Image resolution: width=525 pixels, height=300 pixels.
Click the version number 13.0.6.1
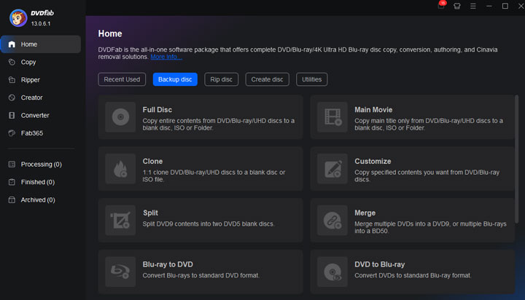(x=41, y=24)
